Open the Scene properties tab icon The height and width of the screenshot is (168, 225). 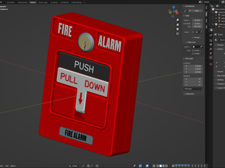[x=211, y=53]
